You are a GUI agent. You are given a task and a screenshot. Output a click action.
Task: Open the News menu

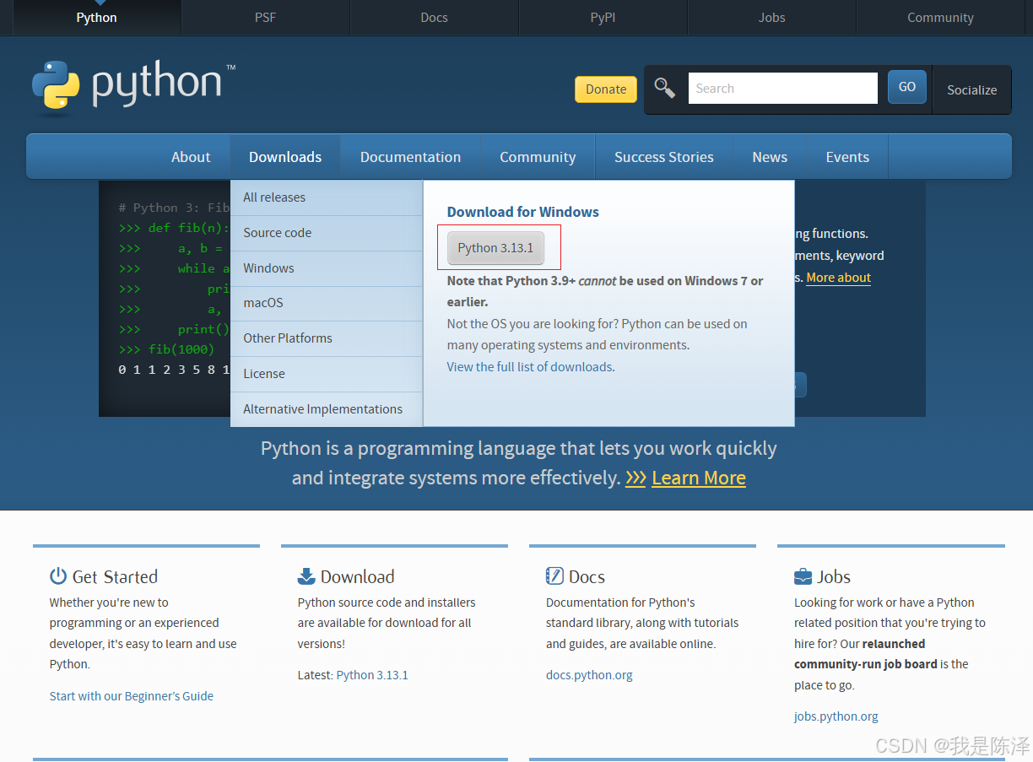point(770,157)
